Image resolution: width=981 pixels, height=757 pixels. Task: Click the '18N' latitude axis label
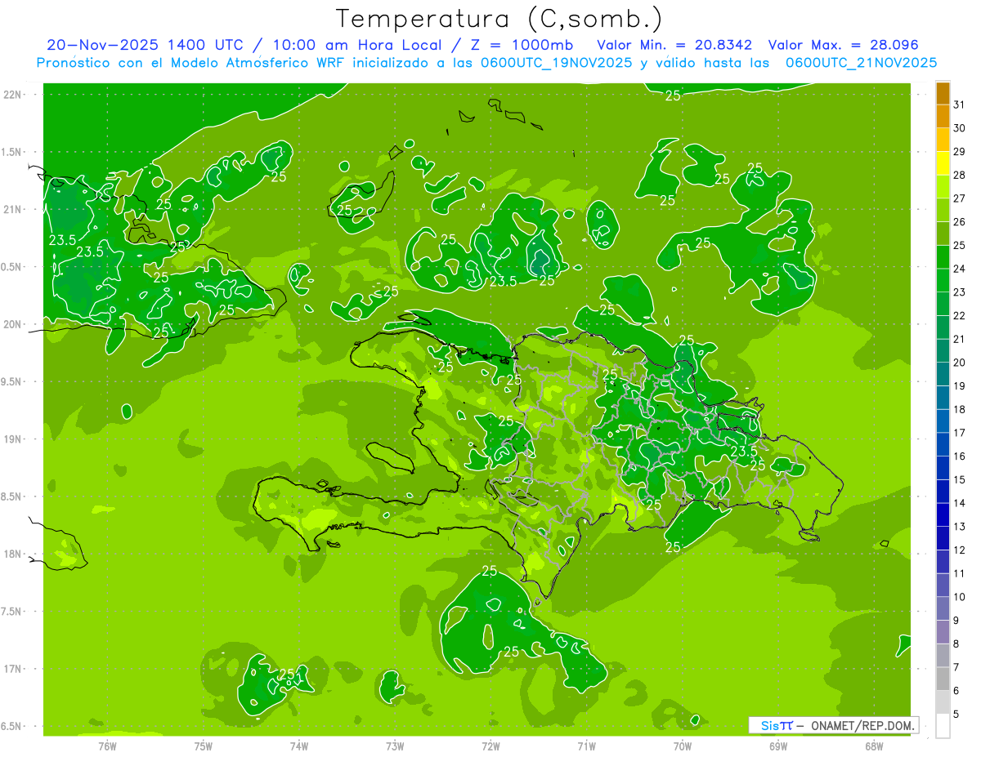pyautogui.click(x=13, y=554)
